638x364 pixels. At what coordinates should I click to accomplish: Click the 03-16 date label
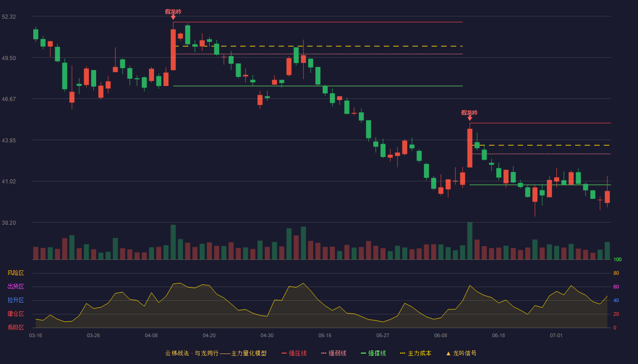point(36,335)
